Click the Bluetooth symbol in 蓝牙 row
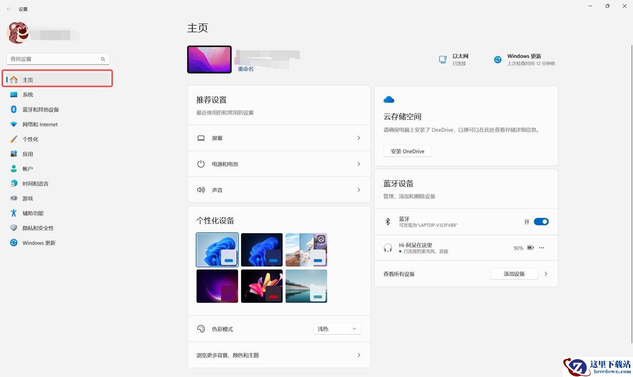The height and width of the screenshot is (377, 633). pos(388,222)
